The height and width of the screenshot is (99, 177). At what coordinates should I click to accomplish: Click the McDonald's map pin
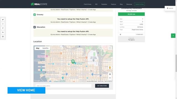[x=87, y=57]
